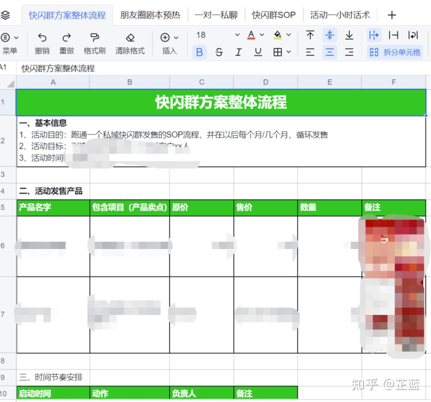Click the Insert (插入) plus-circle icon
This screenshot has width=431, height=402.
[x=165, y=37]
